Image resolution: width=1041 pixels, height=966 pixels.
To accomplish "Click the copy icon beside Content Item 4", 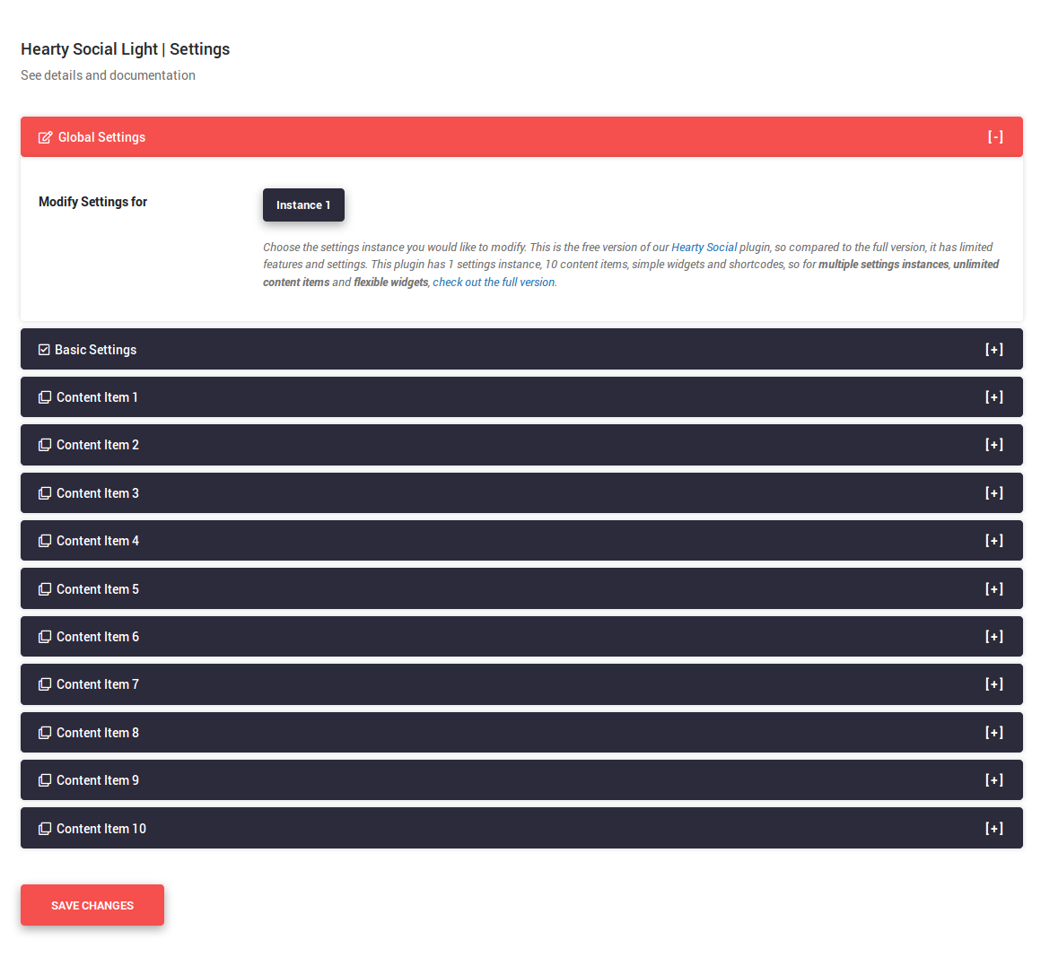I will pyautogui.click(x=45, y=542).
